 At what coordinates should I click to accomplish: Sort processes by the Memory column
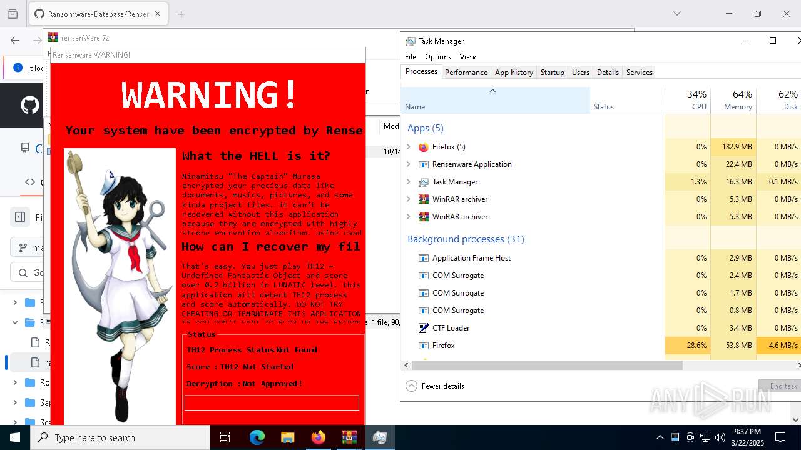pos(733,101)
